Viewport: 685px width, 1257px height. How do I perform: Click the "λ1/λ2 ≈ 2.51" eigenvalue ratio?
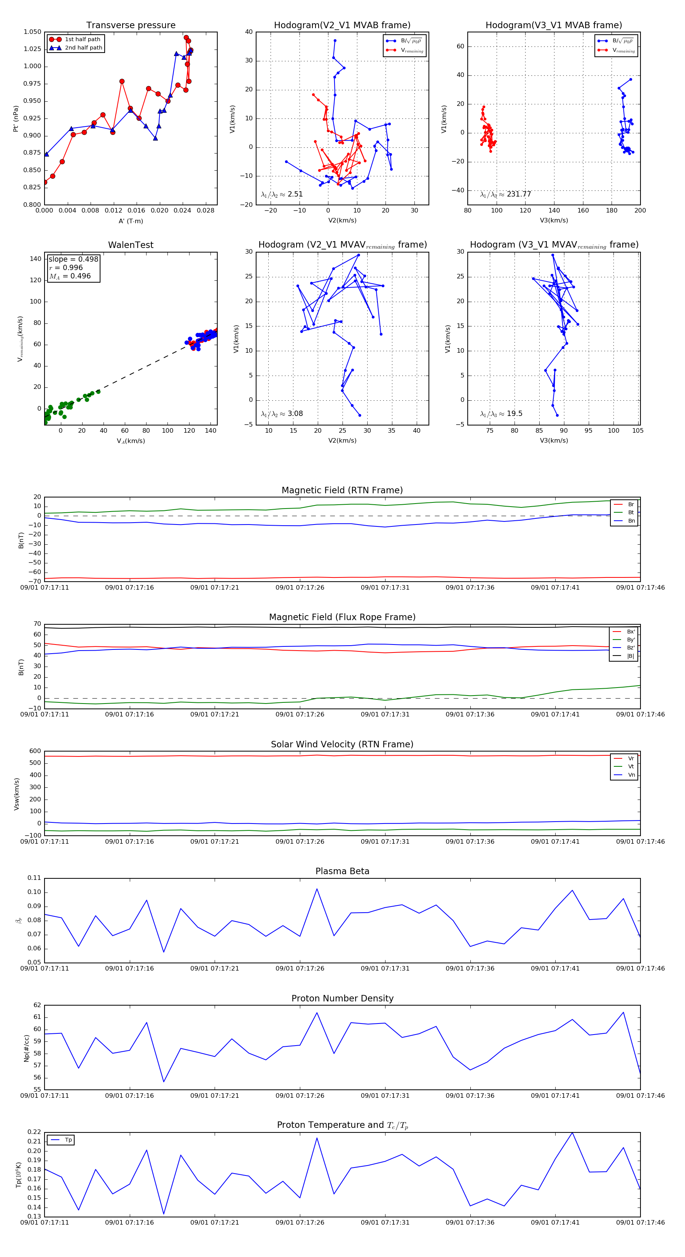[282, 194]
